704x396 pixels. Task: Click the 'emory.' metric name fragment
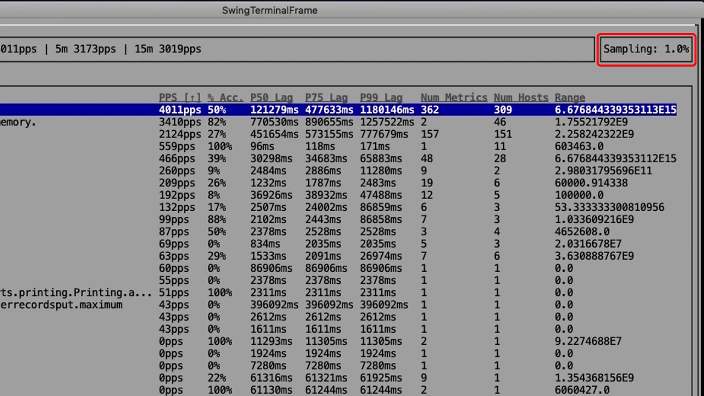[18, 122]
